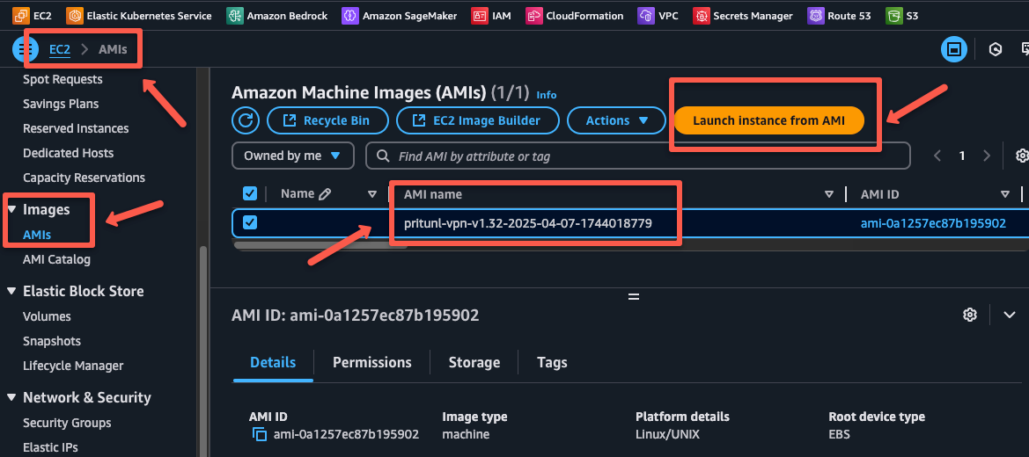Click the hexagon icon in top bar
Viewport: 1029px width, 457px height.
[x=996, y=48]
